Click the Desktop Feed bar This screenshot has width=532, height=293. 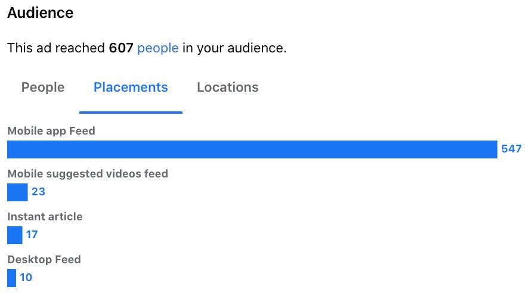(12, 278)
